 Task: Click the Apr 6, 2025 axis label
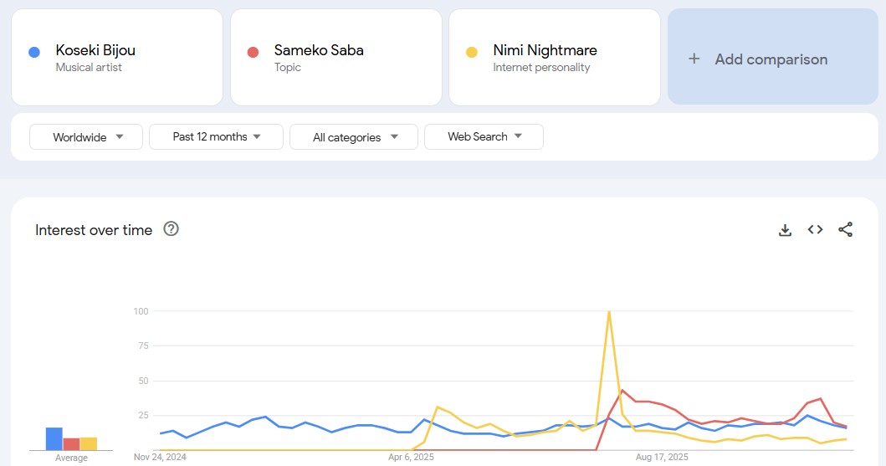coord(411,458)
